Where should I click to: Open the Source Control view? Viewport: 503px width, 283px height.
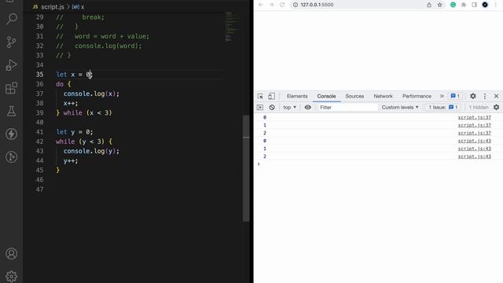(x=12, y=42)
